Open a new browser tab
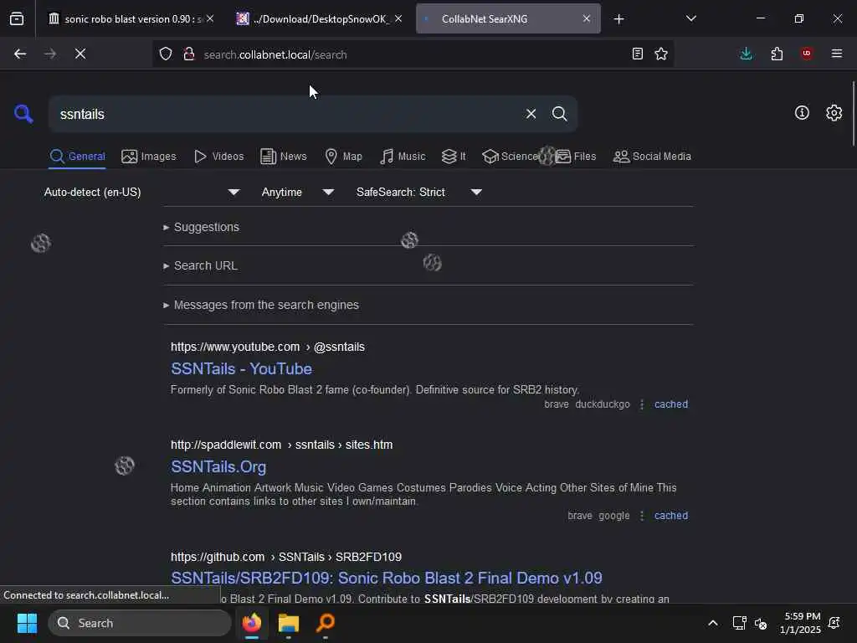 (x=618, y=19)
